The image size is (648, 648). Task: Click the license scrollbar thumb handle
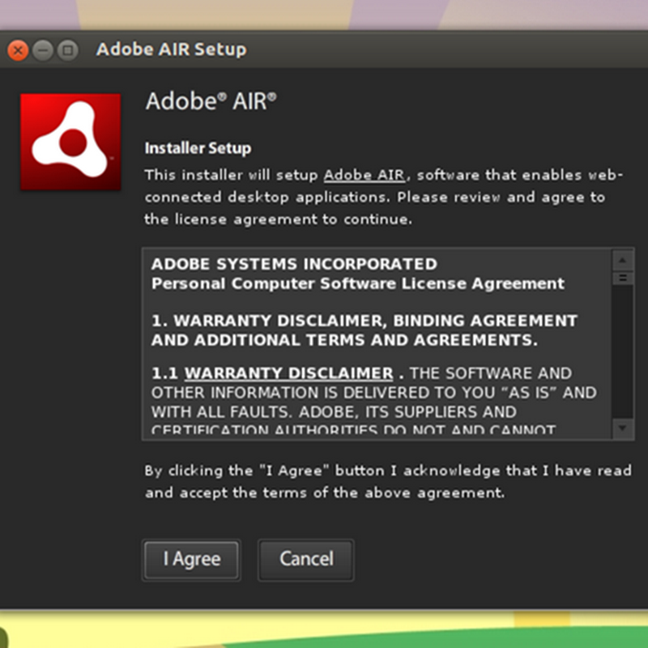point(622,278)
